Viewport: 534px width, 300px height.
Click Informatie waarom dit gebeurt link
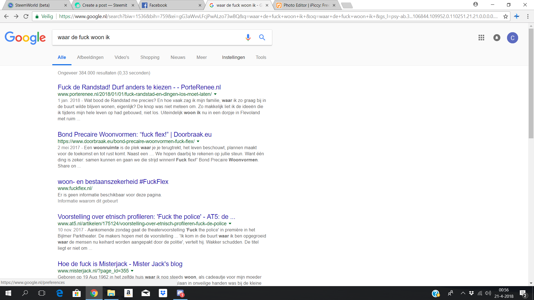[88, 201]
